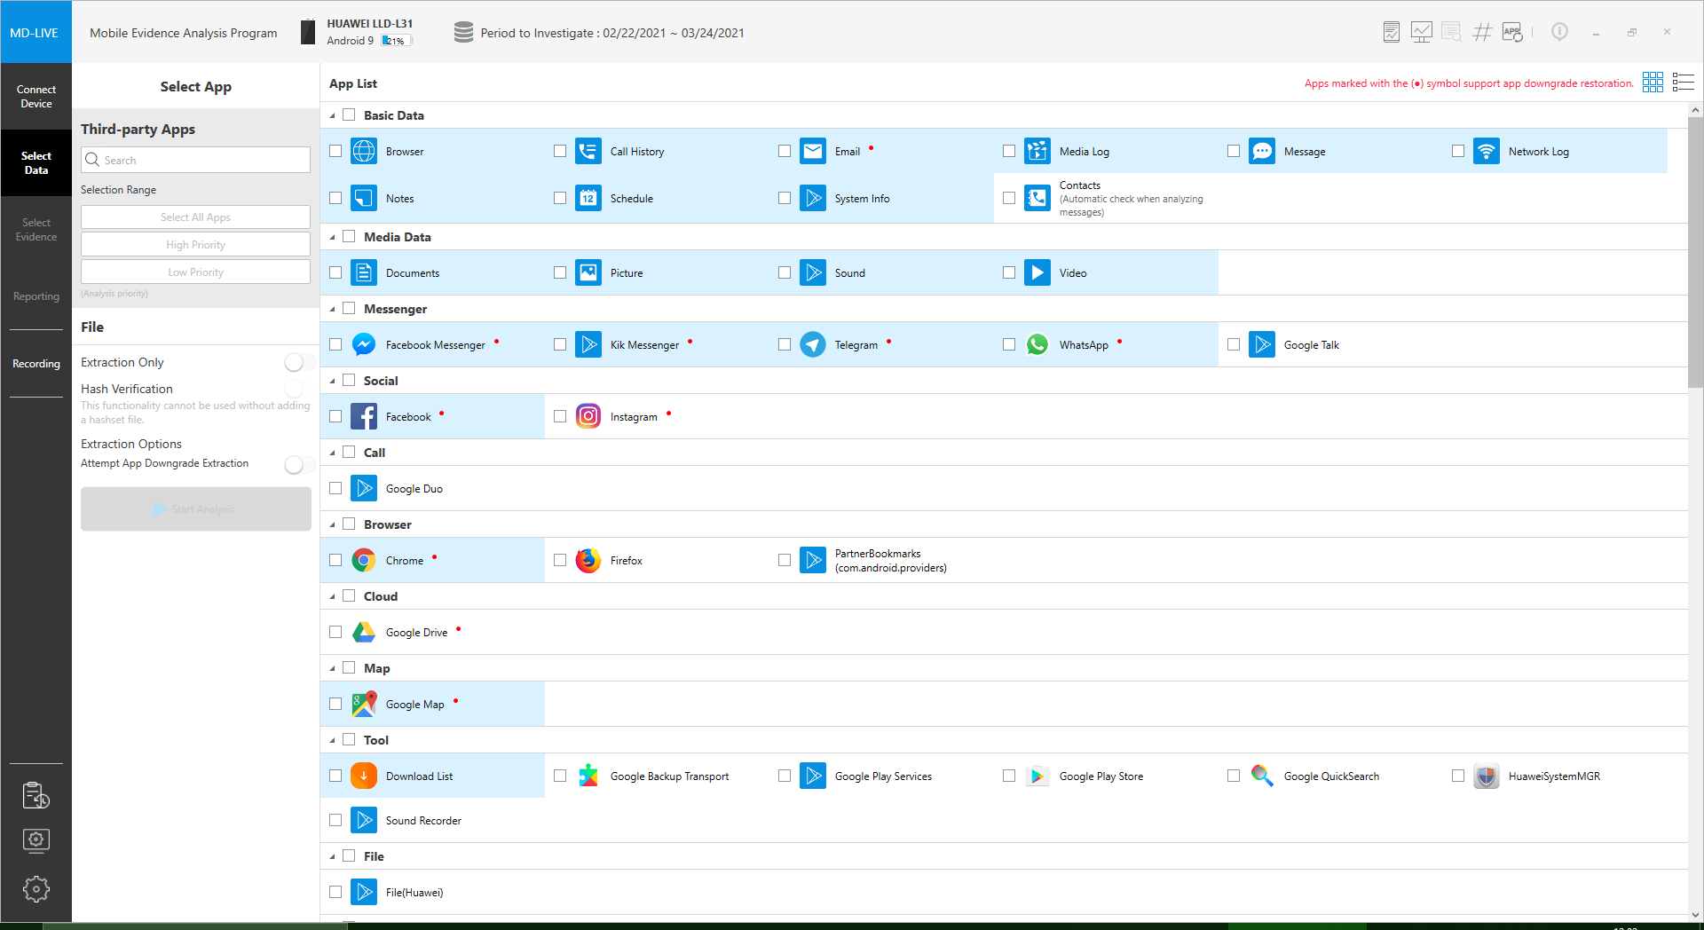Switch to grid view of app list

point(1653,83)
